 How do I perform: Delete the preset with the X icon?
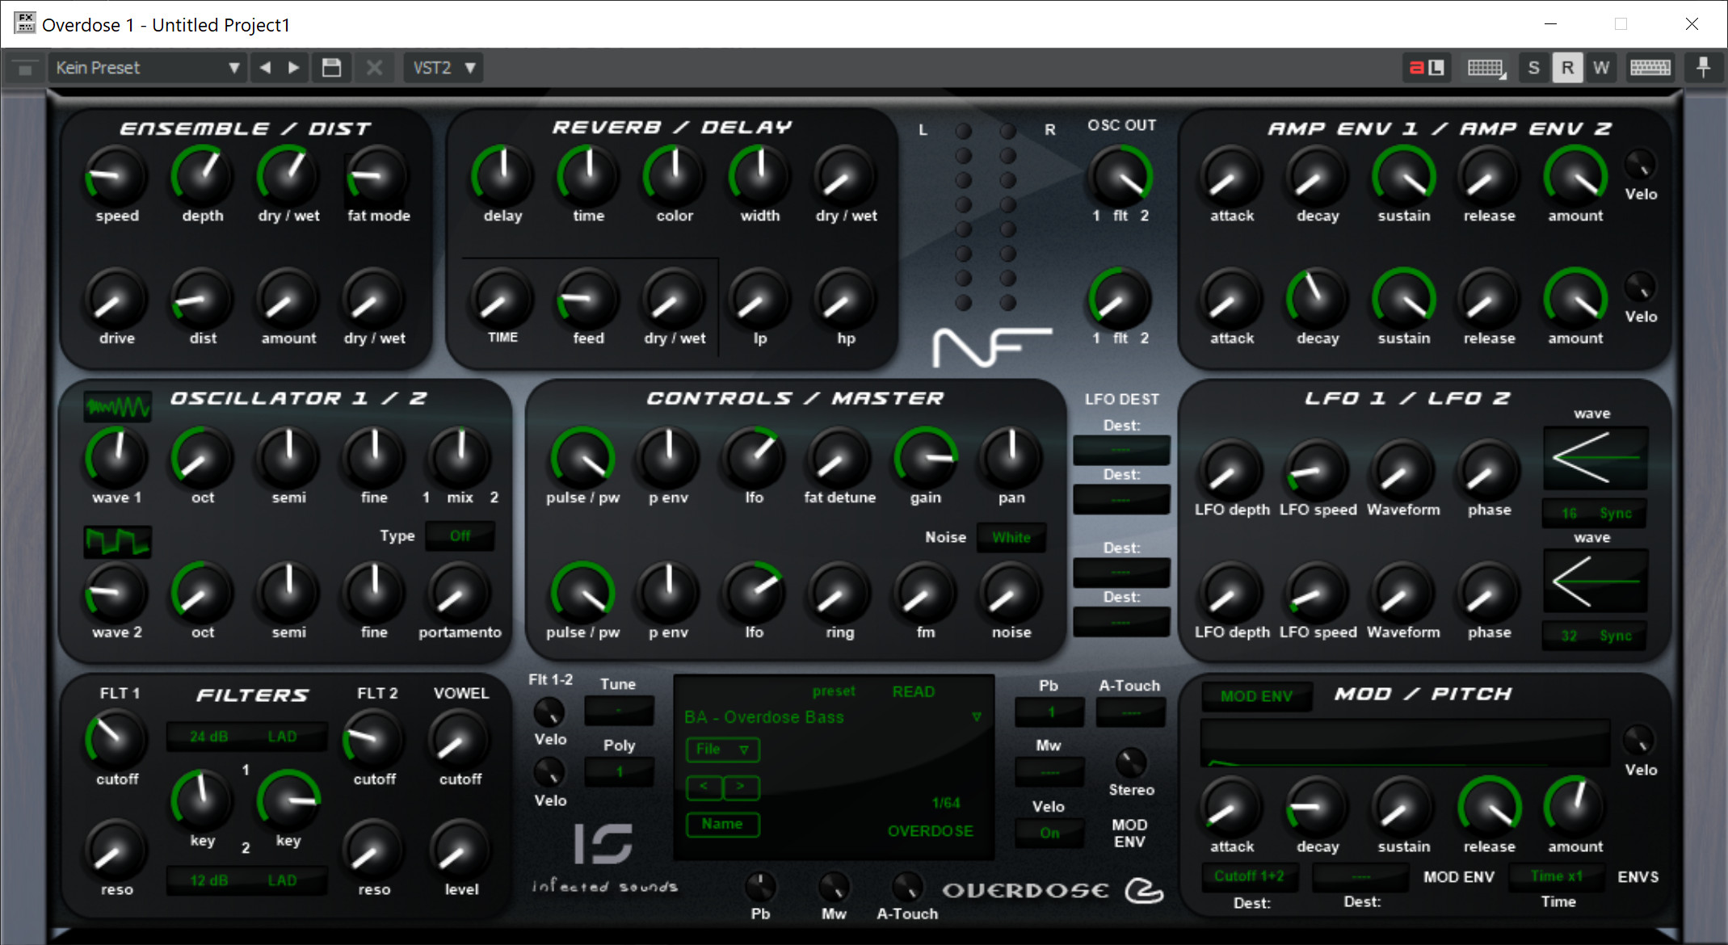point(374,68)
